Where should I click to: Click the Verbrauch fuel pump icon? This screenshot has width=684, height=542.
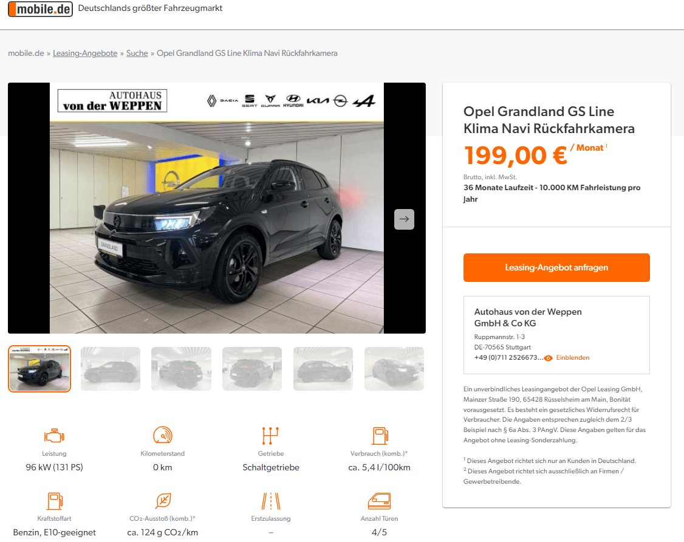point(380,436)
